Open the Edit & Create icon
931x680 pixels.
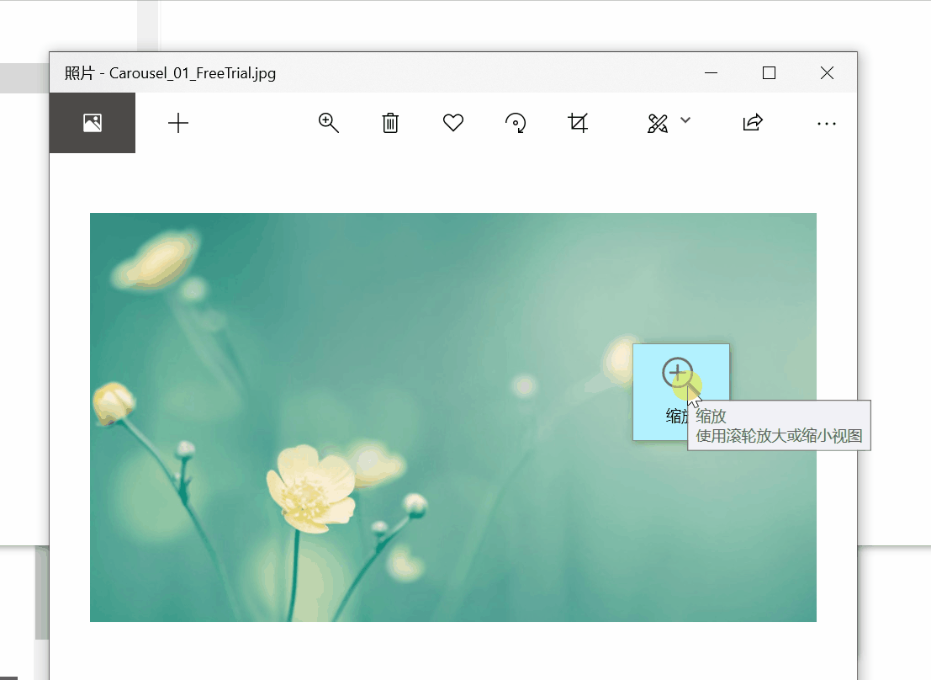tap(658, 123)
